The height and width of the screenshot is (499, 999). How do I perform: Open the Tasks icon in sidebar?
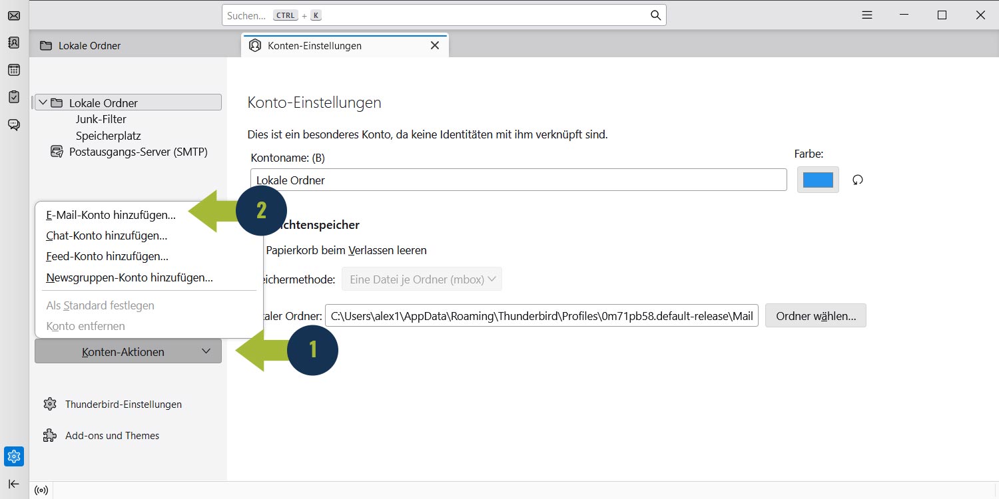point(14,97)
